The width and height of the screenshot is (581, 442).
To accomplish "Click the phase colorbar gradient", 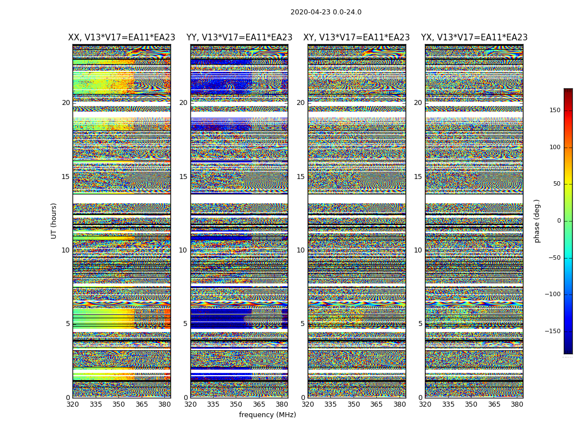I will pos(568,221).
